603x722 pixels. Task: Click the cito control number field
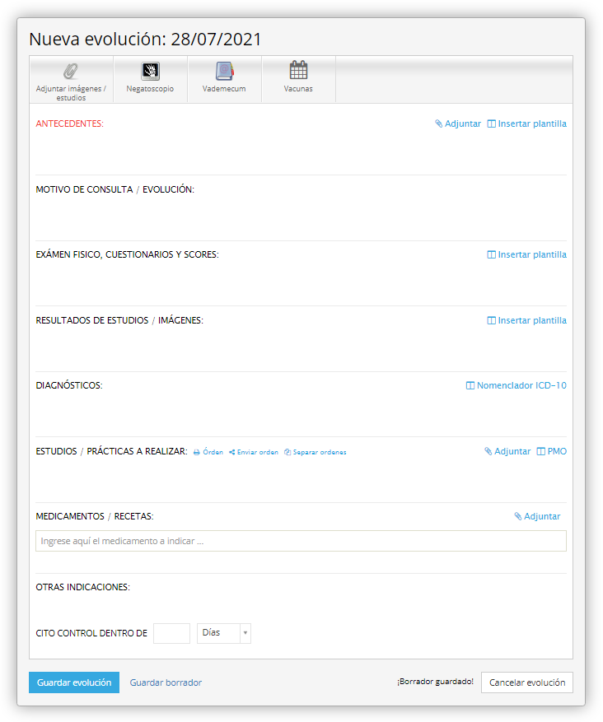coord(172,633)
